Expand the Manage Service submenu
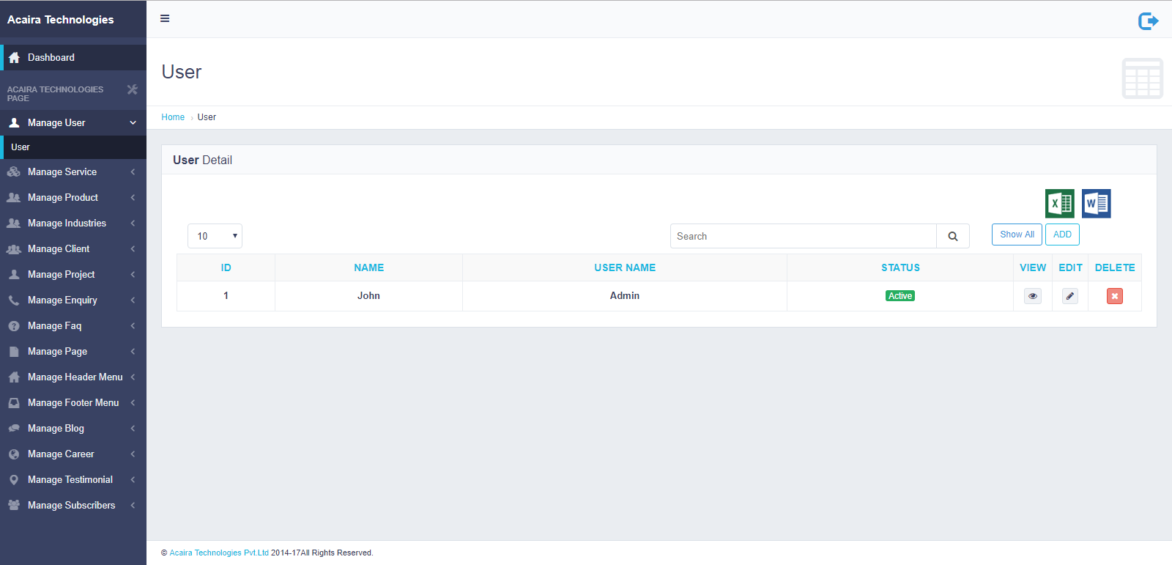 pos(73,171)
